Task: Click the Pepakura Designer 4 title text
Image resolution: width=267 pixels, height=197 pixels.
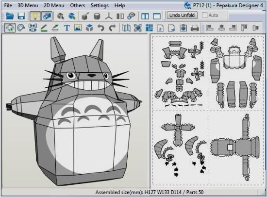Action: click(240, 5)
